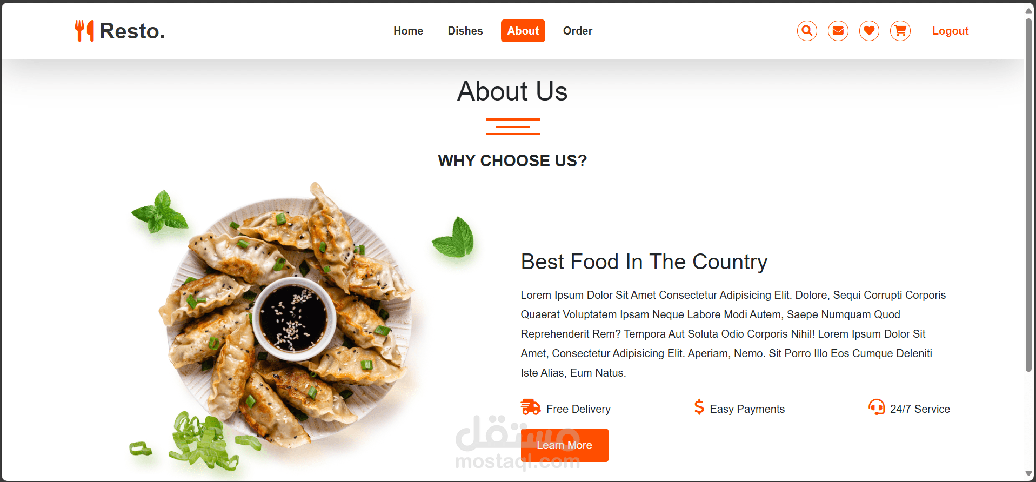This screenshot has width=1036, height=482.
Task: Click the scrollbar down arrow
Action: click(1029, 474)
